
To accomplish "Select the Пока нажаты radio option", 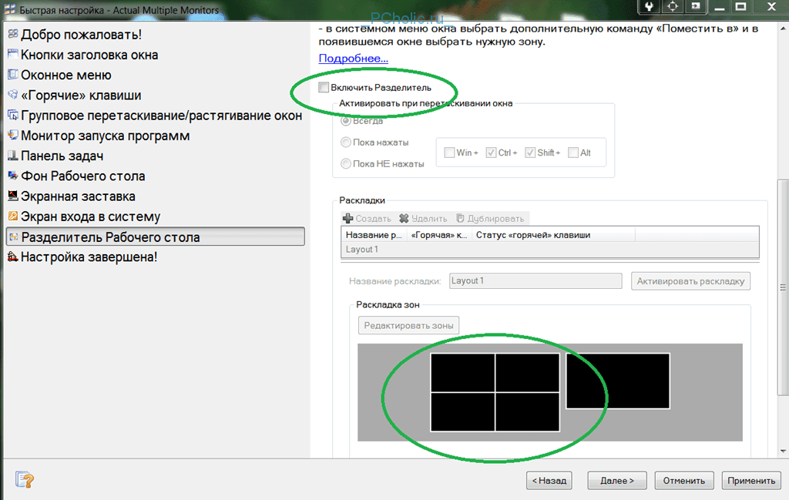I will pyautogui.click(x=346, y=143).
